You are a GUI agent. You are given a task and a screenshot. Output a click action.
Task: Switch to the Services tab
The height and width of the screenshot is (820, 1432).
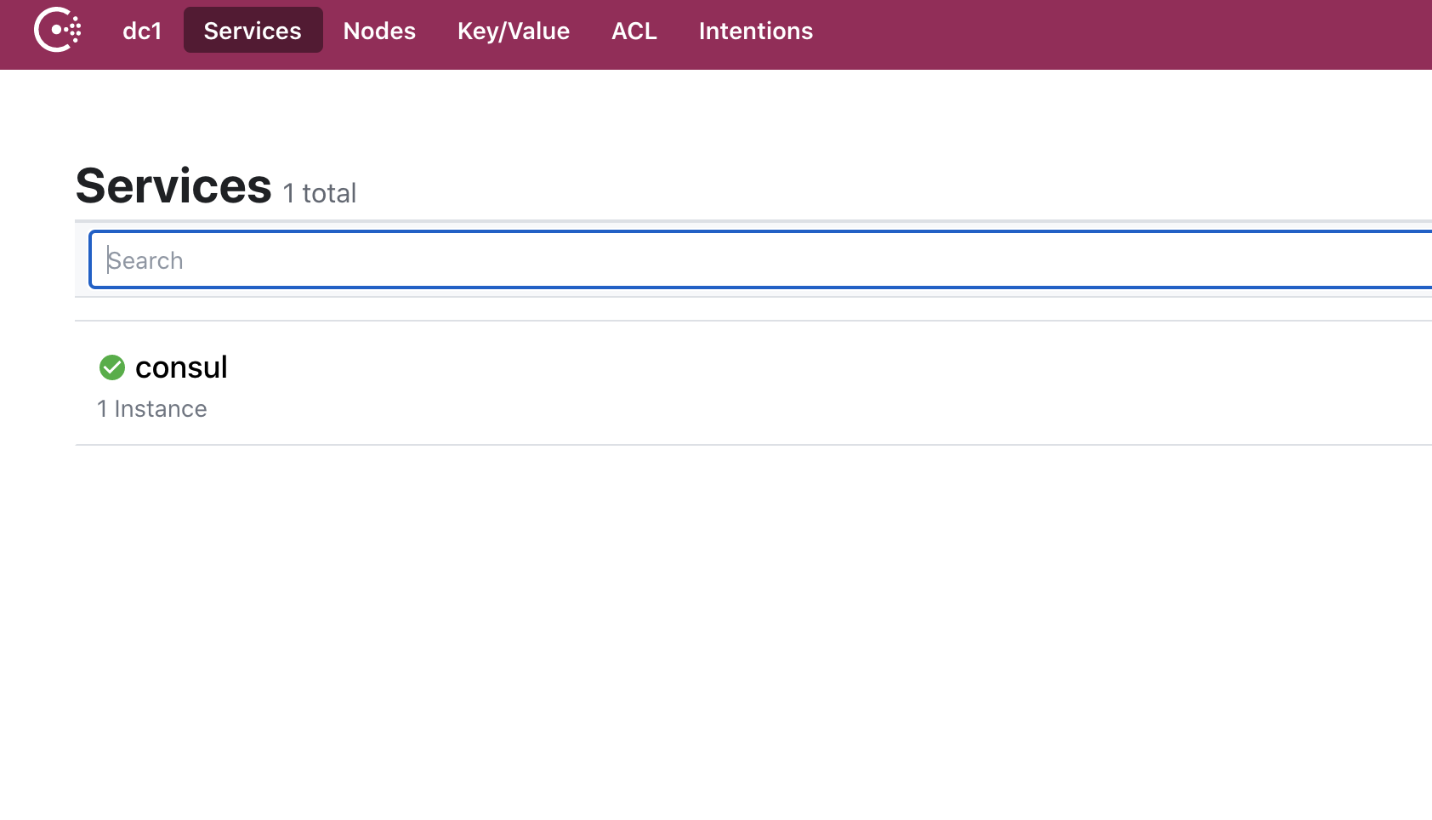253,31
